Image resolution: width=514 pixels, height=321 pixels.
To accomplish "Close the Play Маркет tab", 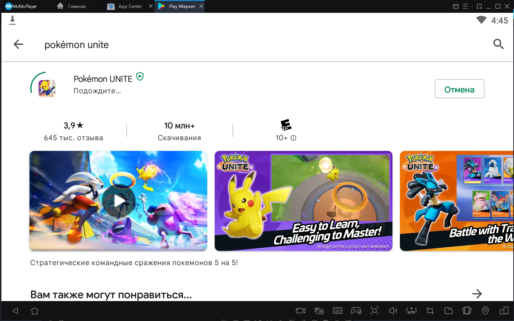I will (201, 6).
